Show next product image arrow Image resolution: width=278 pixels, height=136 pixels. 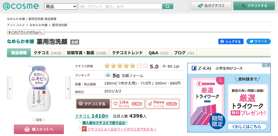coord(68,88)
